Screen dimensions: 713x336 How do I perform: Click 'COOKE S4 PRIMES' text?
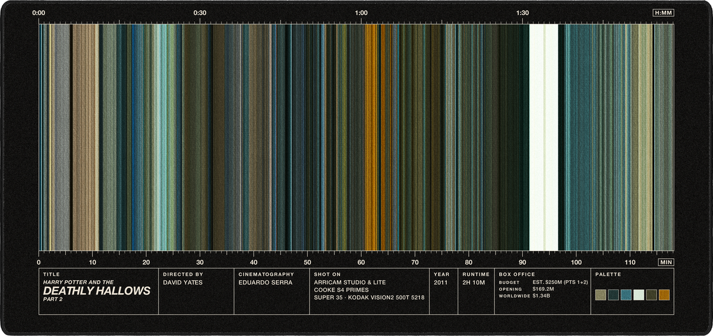pyautogui.click(x=342, y=290)
